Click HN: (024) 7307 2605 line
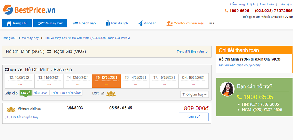The width and height of the screenshot is (293, 140). coord(260,104)
